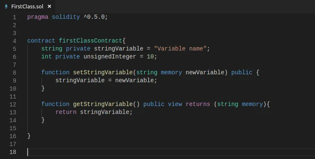Screen dimensions: 315x159
Task: Click the word 'solidity' on line 1
Action: click(66, 17)
